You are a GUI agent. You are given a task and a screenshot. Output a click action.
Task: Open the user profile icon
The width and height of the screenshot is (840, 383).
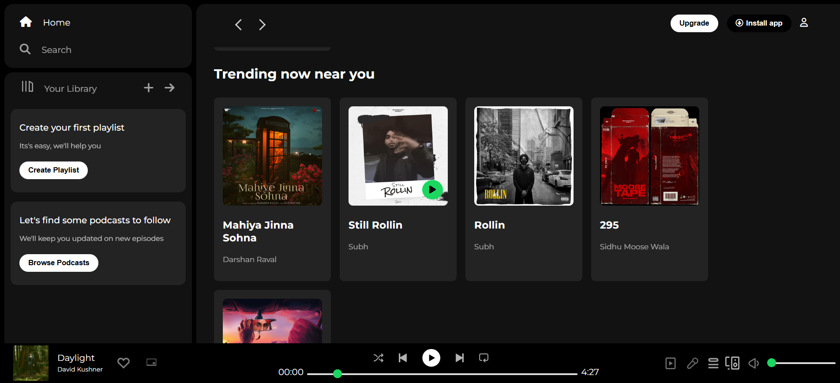click(x=804, y=23)
